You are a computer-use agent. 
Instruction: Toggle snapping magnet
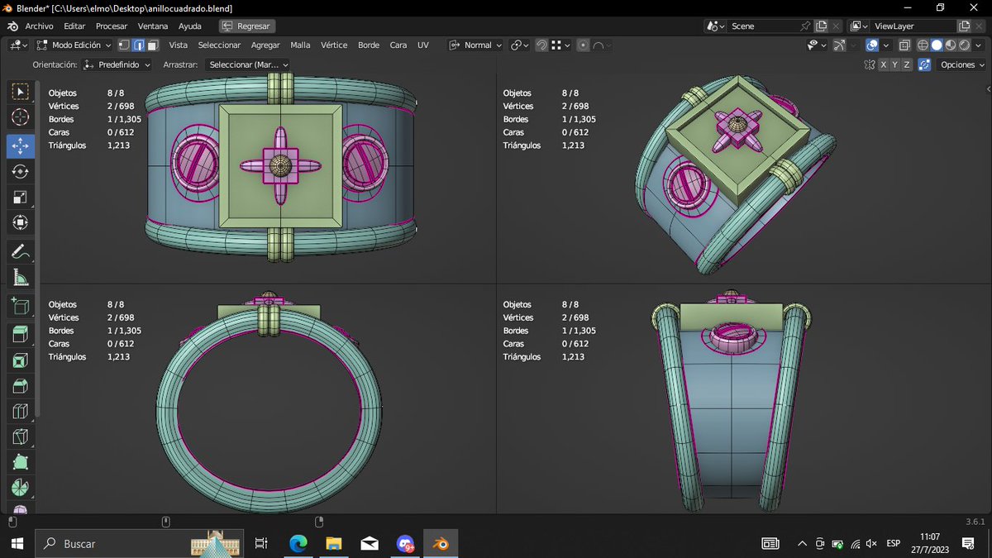tap(541, 45)
